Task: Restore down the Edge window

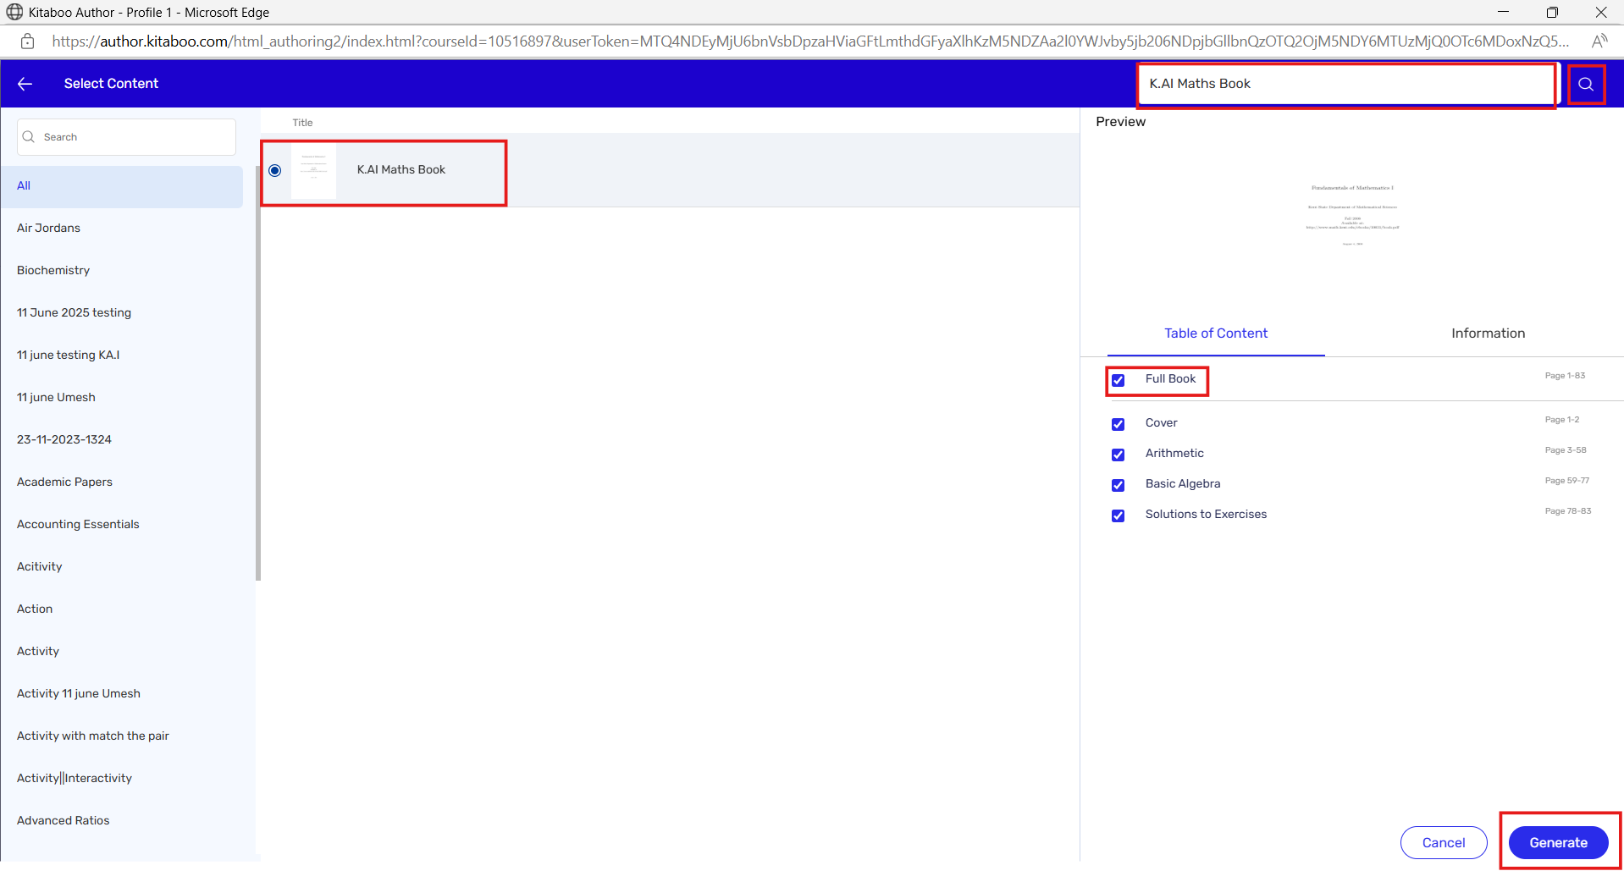Action: tap(1552, 12)
